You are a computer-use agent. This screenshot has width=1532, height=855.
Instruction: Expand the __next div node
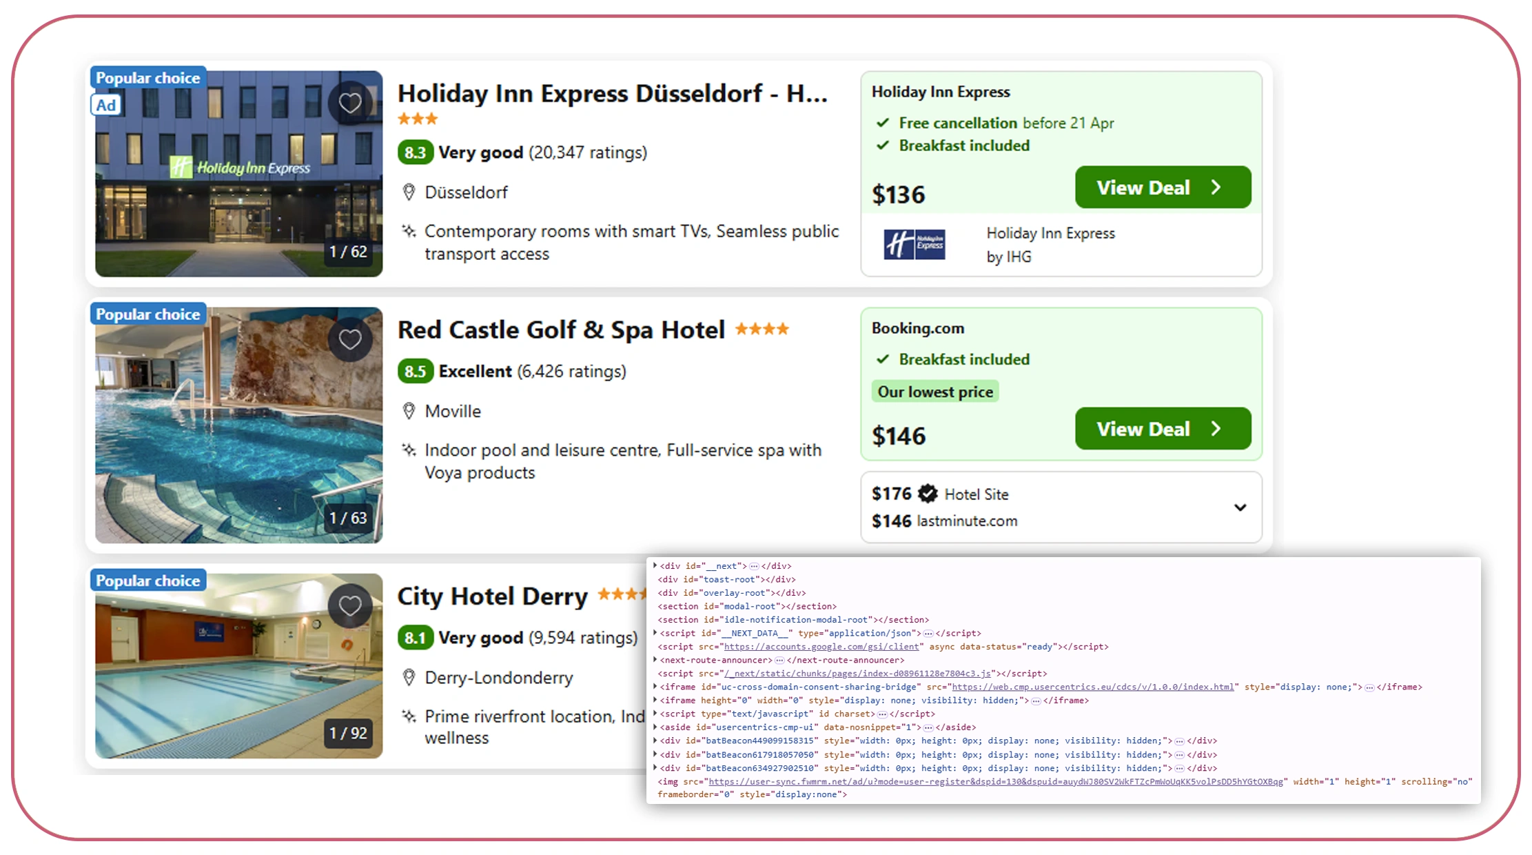coord(655,566)
